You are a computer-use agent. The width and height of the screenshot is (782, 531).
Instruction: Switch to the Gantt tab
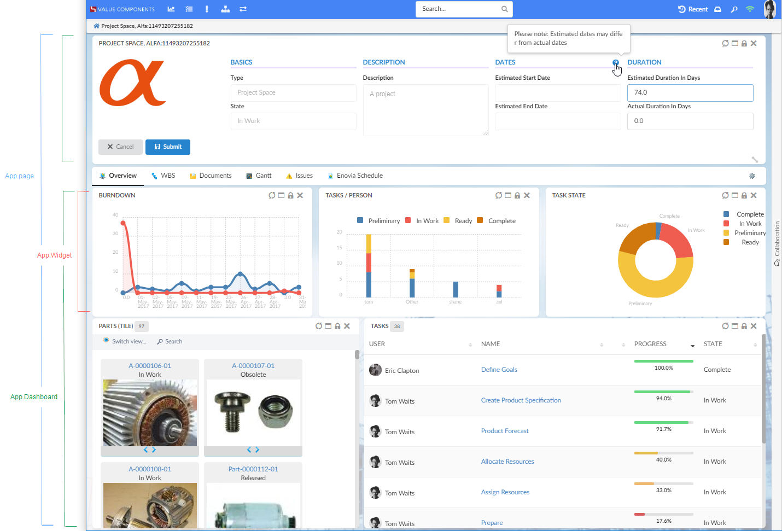(259, 176)
